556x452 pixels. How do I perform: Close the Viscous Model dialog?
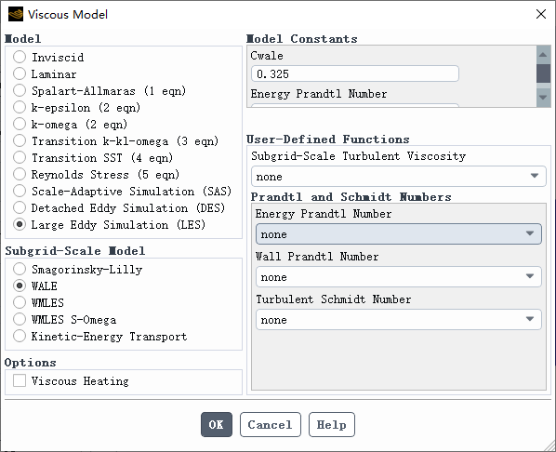[x=541, y=14]
